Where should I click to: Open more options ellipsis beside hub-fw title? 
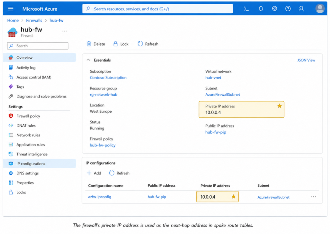[64, 31]
